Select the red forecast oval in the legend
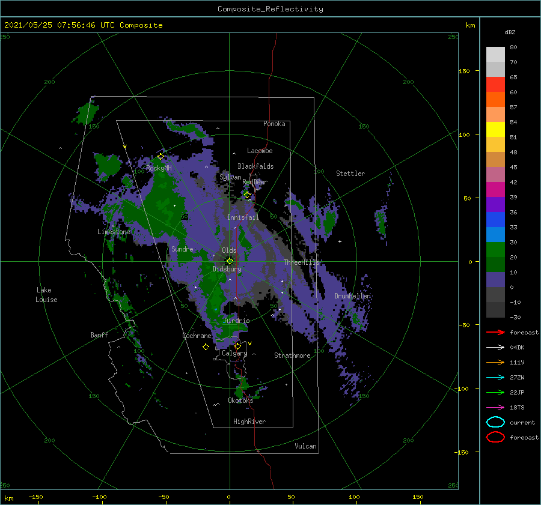The height and width of the screenshot is (505, 541). point(495,437)
